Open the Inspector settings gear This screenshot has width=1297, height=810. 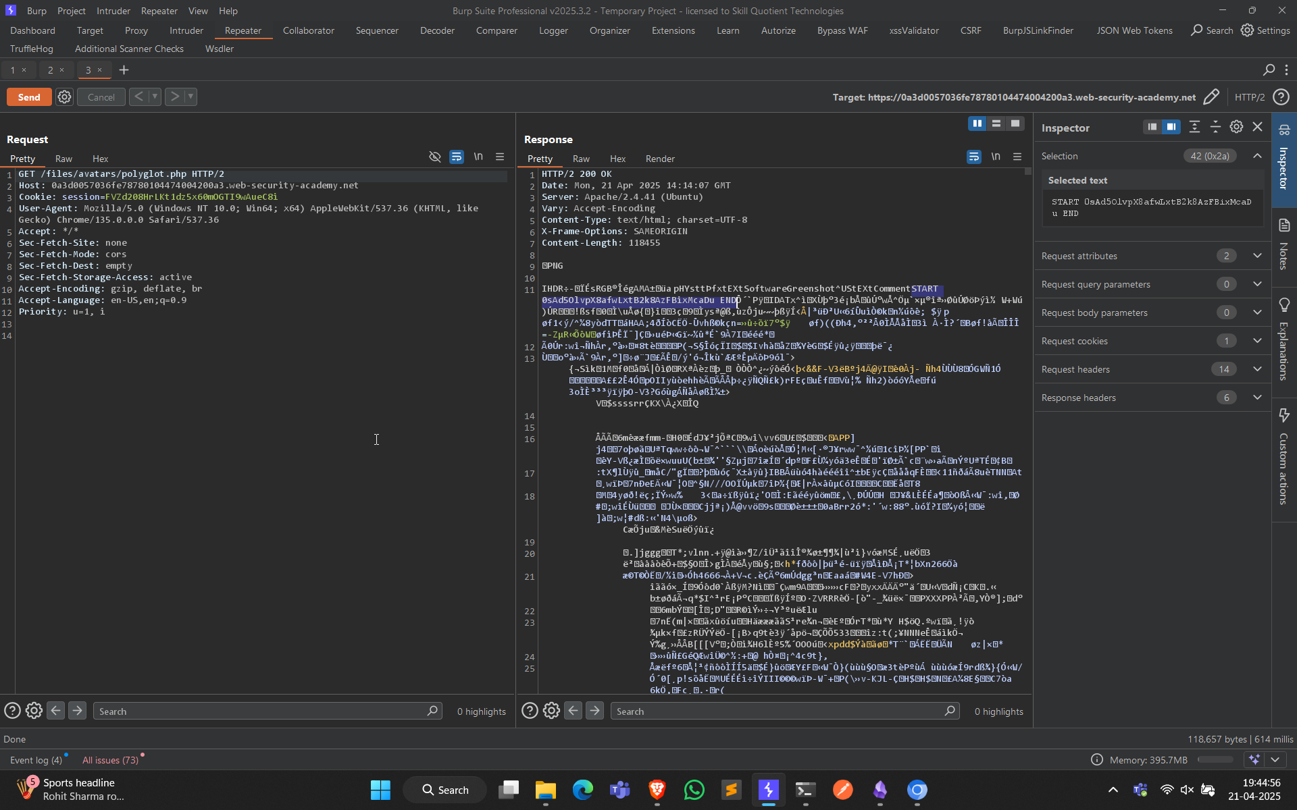point(1236,127)
